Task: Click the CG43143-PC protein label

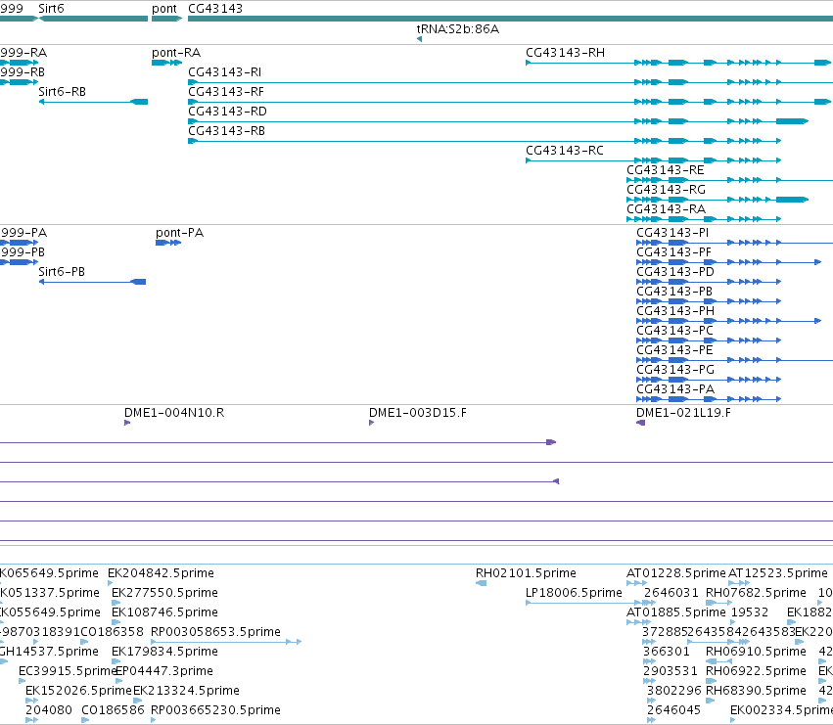Action: [674, 331]
